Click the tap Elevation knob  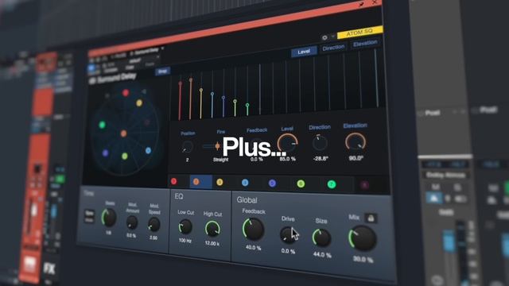356,142
